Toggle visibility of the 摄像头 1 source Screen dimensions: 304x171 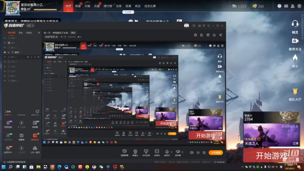click(x=5, y=81)
